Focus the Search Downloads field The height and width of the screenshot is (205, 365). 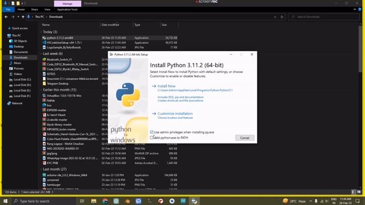[x=323, y=17]
